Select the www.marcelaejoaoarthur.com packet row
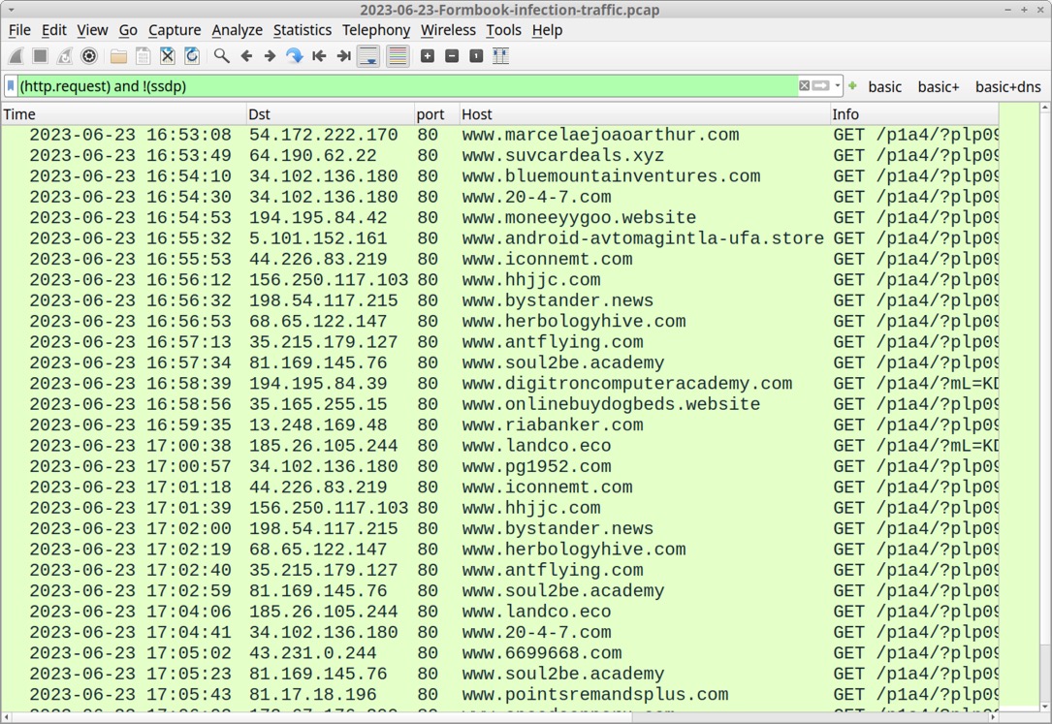 500,135
